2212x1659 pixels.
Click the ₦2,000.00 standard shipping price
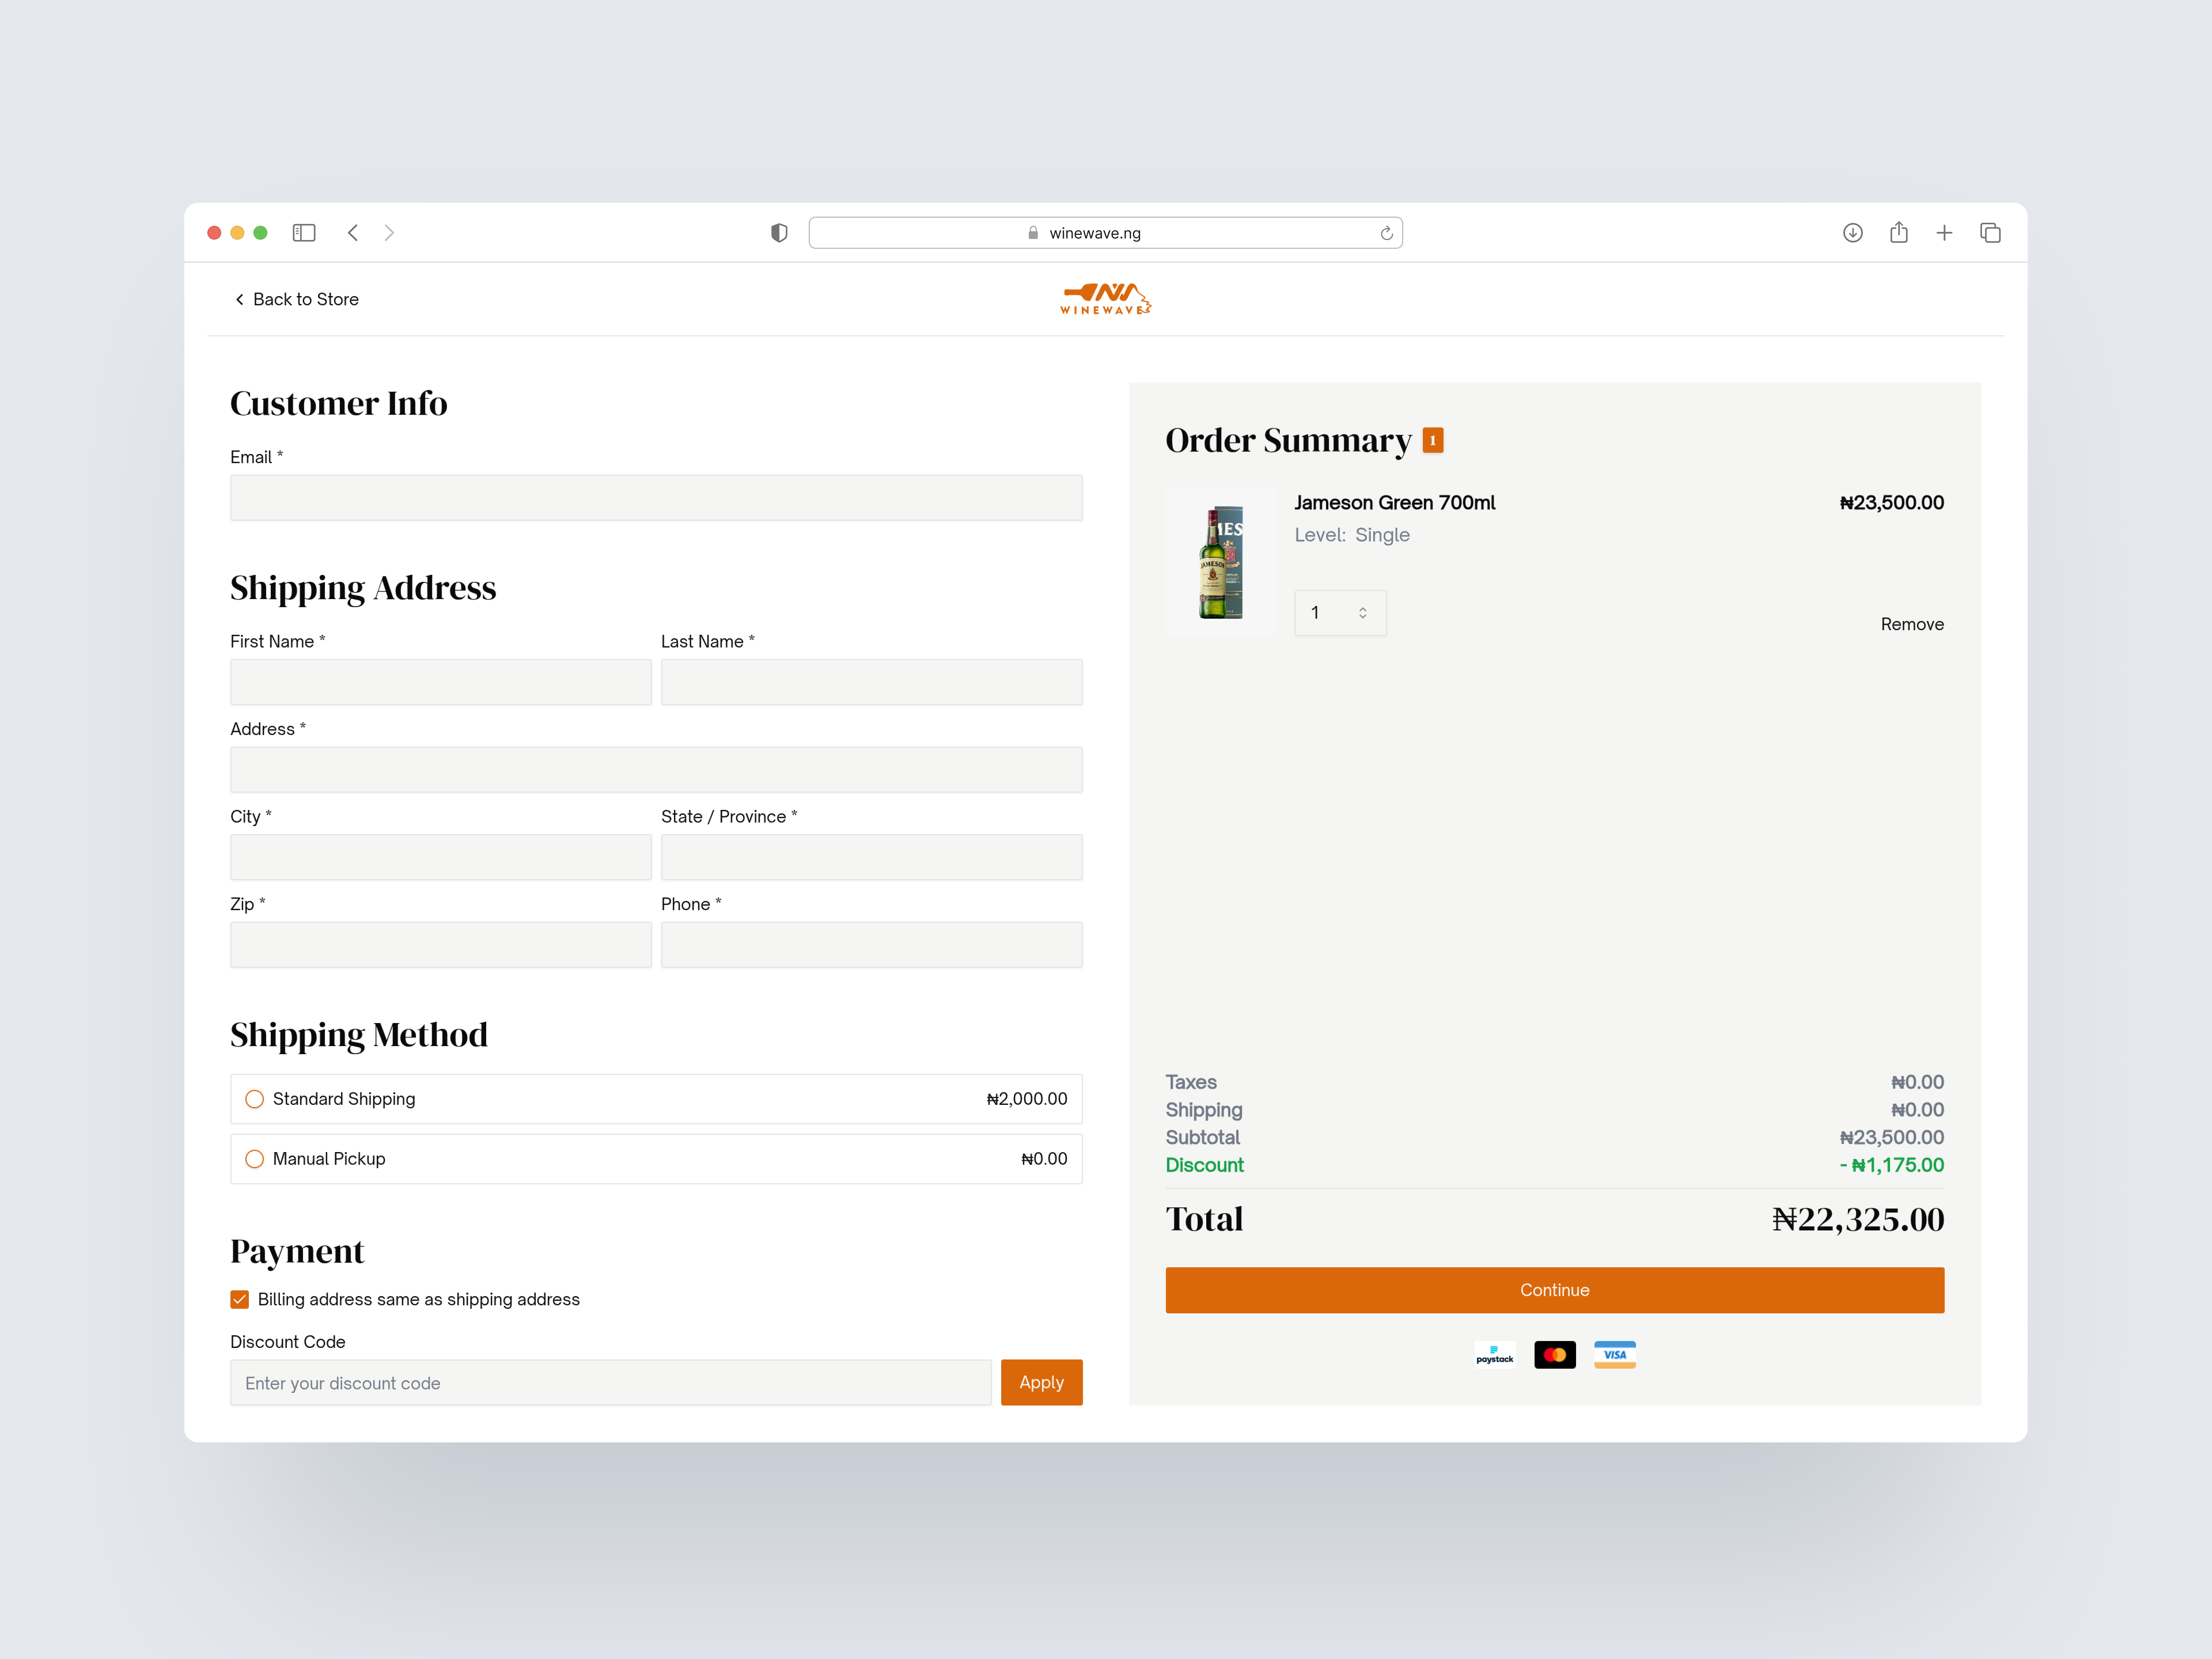point(1026,1099)
